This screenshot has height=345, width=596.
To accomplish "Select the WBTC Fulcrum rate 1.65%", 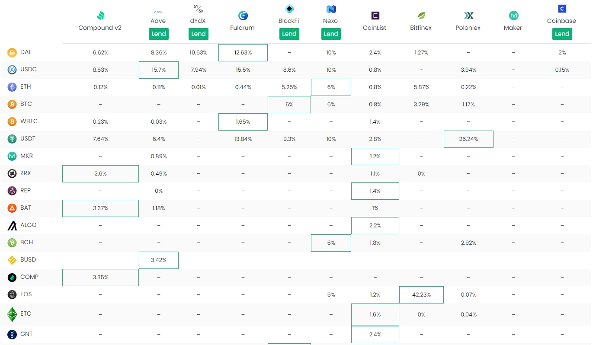I will [243, 122].
